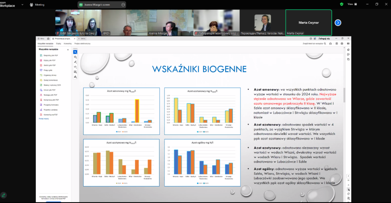Select Marta Cwynar video thumbnail
Screen dimensions: 391x203
309,23
